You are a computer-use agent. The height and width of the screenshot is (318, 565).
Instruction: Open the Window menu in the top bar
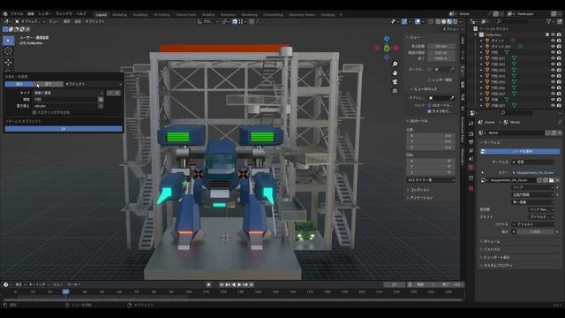tap(64, 14)
